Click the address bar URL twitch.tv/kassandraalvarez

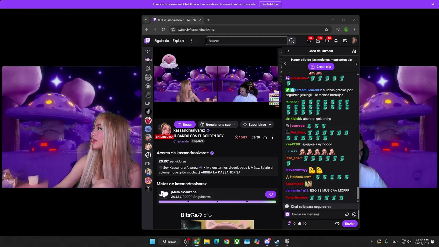point(196,30)
